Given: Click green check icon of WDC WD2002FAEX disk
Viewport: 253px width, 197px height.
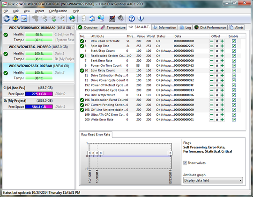Looking at the screenshot, I should coord(6,73).
